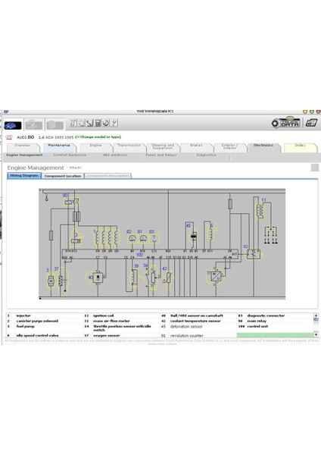Open the Diagnostics submenu item
The image size is (321, 455).
pyautogui.click(x=206, y=155)
